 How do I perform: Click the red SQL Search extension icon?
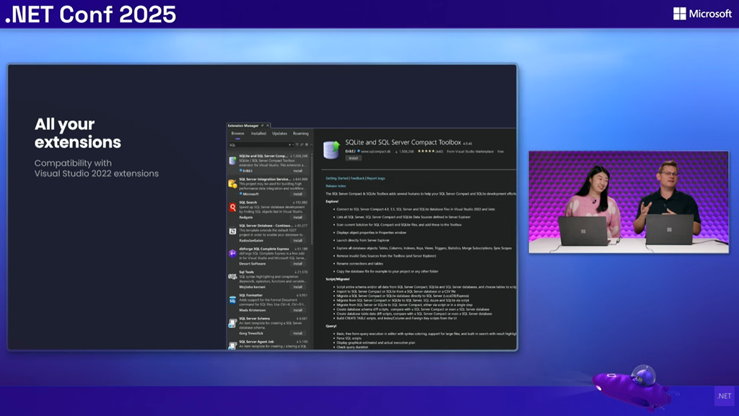click(232, 207)
